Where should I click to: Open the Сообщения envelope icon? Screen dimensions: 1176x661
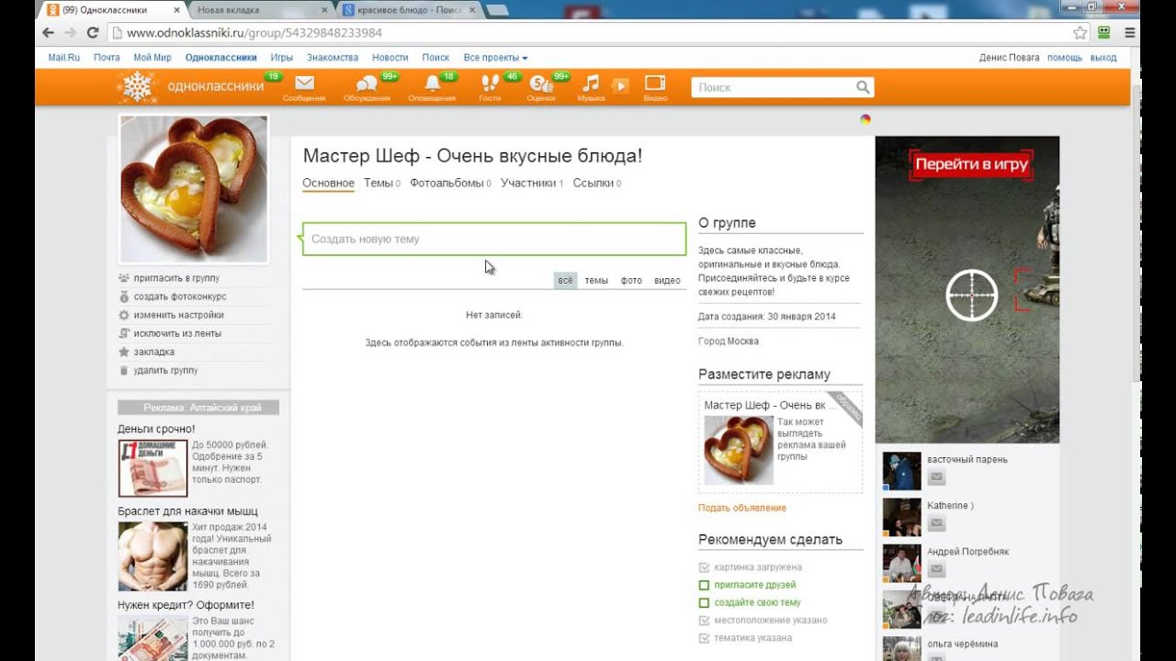(x=304, y=84)
